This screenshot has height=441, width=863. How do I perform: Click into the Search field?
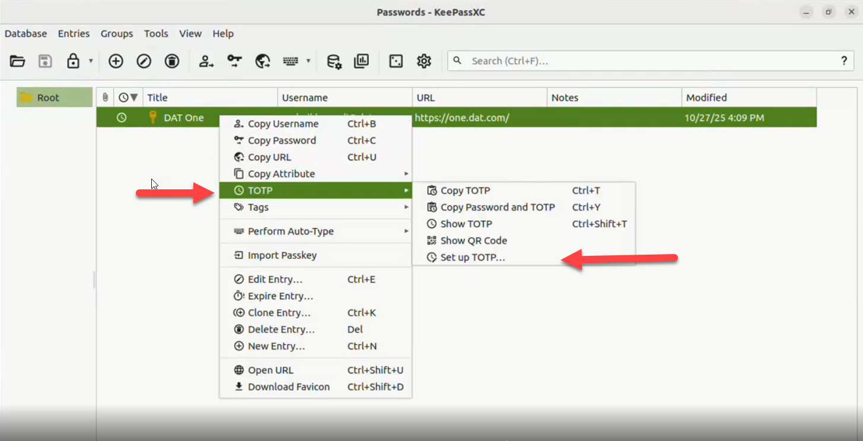[x=647, y=61]
